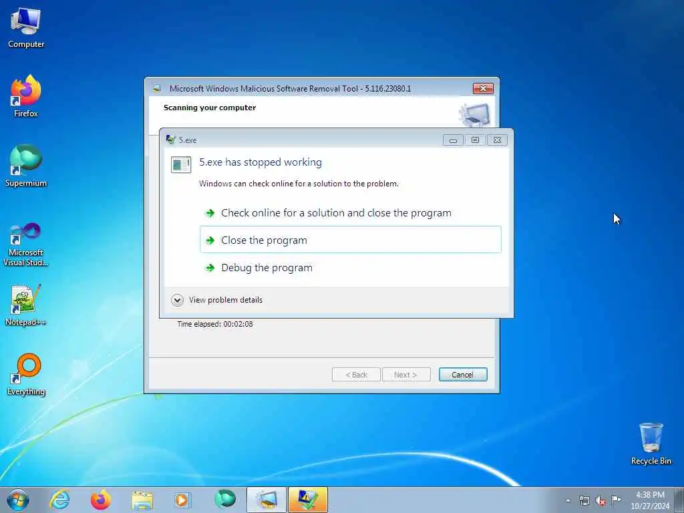Launch Notepad++ from the desktop

point(26,305)
